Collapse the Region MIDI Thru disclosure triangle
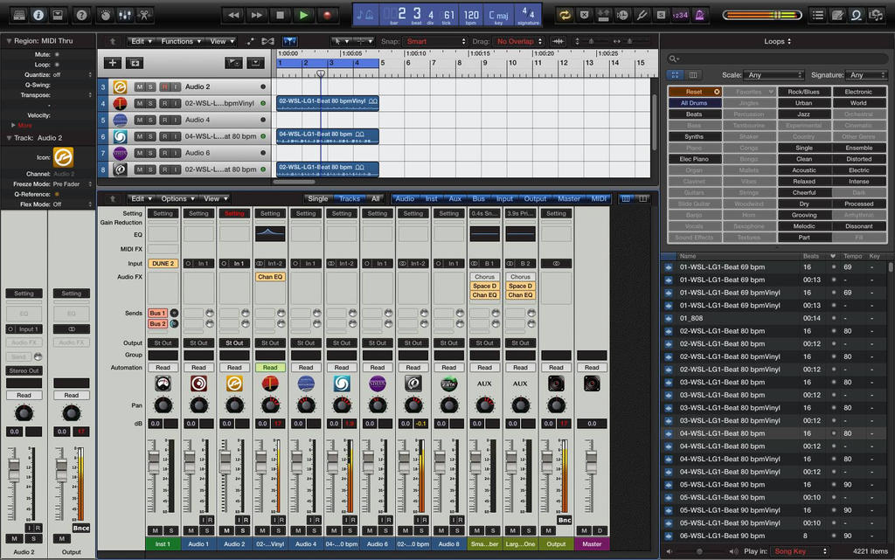Screen dimensions: 895x560 [x=9, y=41]
